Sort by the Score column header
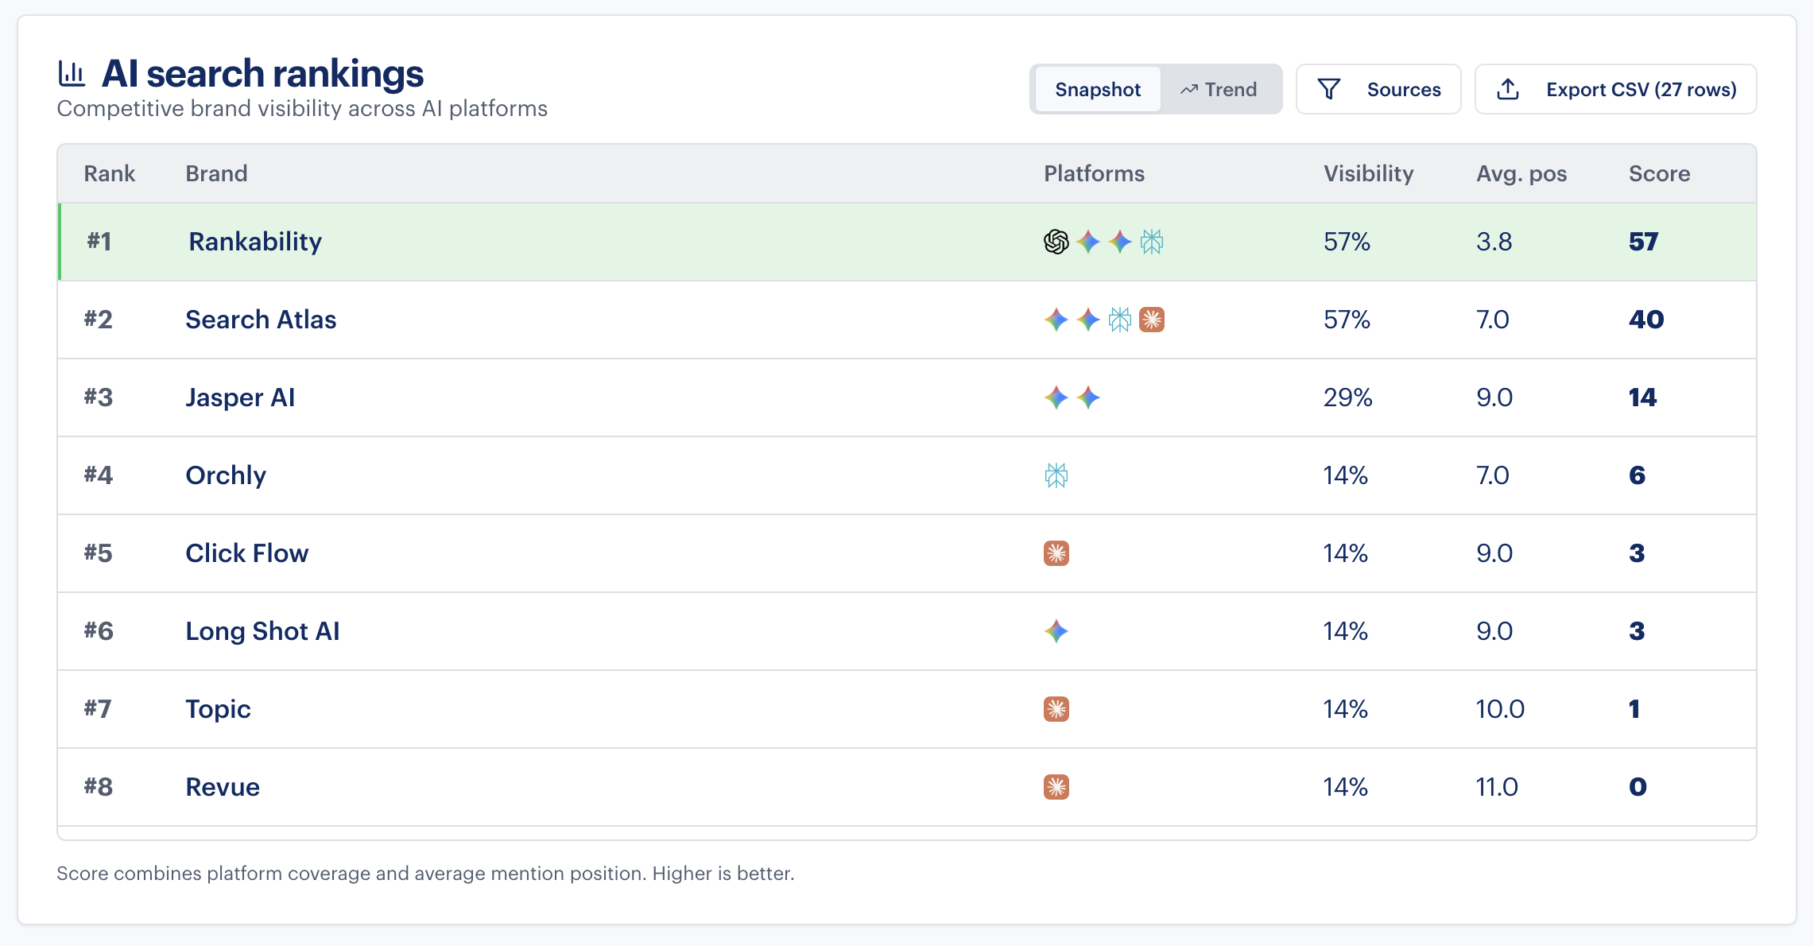 1659,173
